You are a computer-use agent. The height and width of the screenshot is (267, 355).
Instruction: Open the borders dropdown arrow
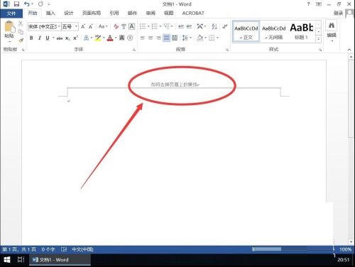[217, 38]
